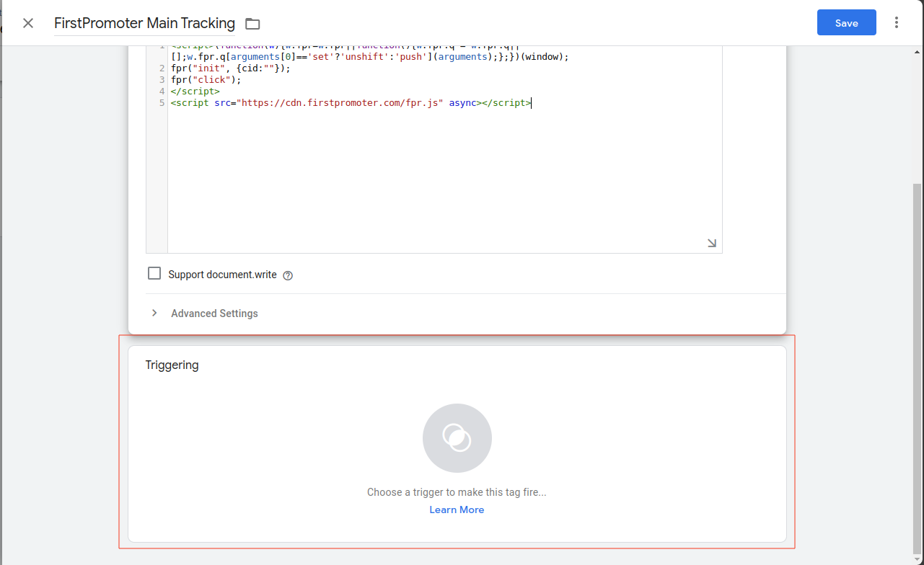Screen dimensions: 924x565
Task: Click the code editor resize handle arrow
Action: point(712,244)
